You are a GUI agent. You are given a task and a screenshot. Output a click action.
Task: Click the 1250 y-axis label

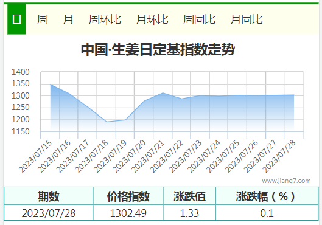tap(21, 107)
